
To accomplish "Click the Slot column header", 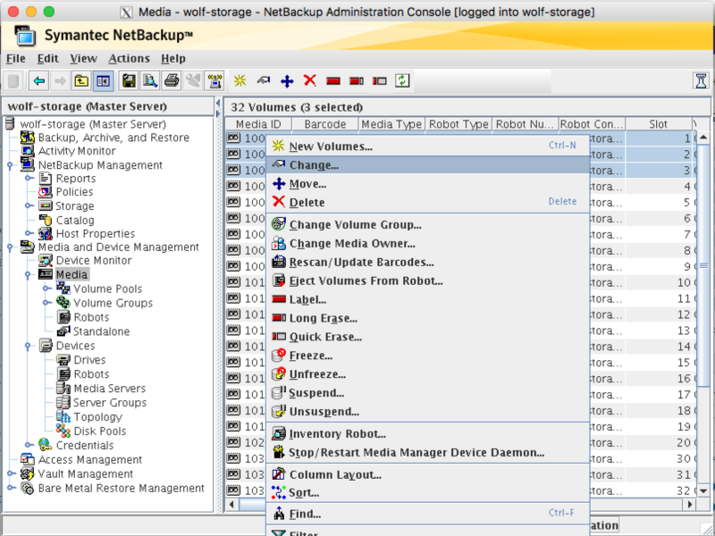I will (658, 124).
